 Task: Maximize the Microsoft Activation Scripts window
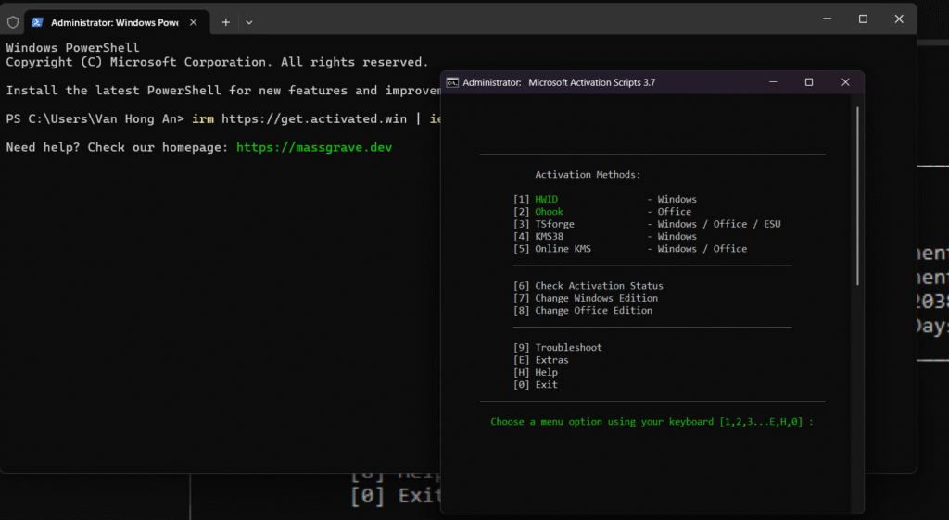809,82
